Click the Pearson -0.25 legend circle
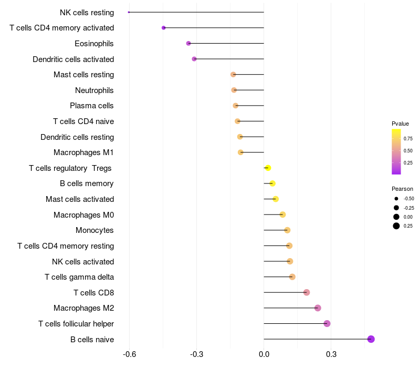The height and width of the screenshot is (368, 420). 396,208
